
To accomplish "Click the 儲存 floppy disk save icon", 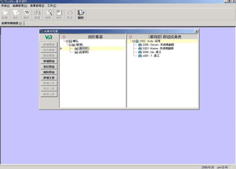I will (59, 14).
